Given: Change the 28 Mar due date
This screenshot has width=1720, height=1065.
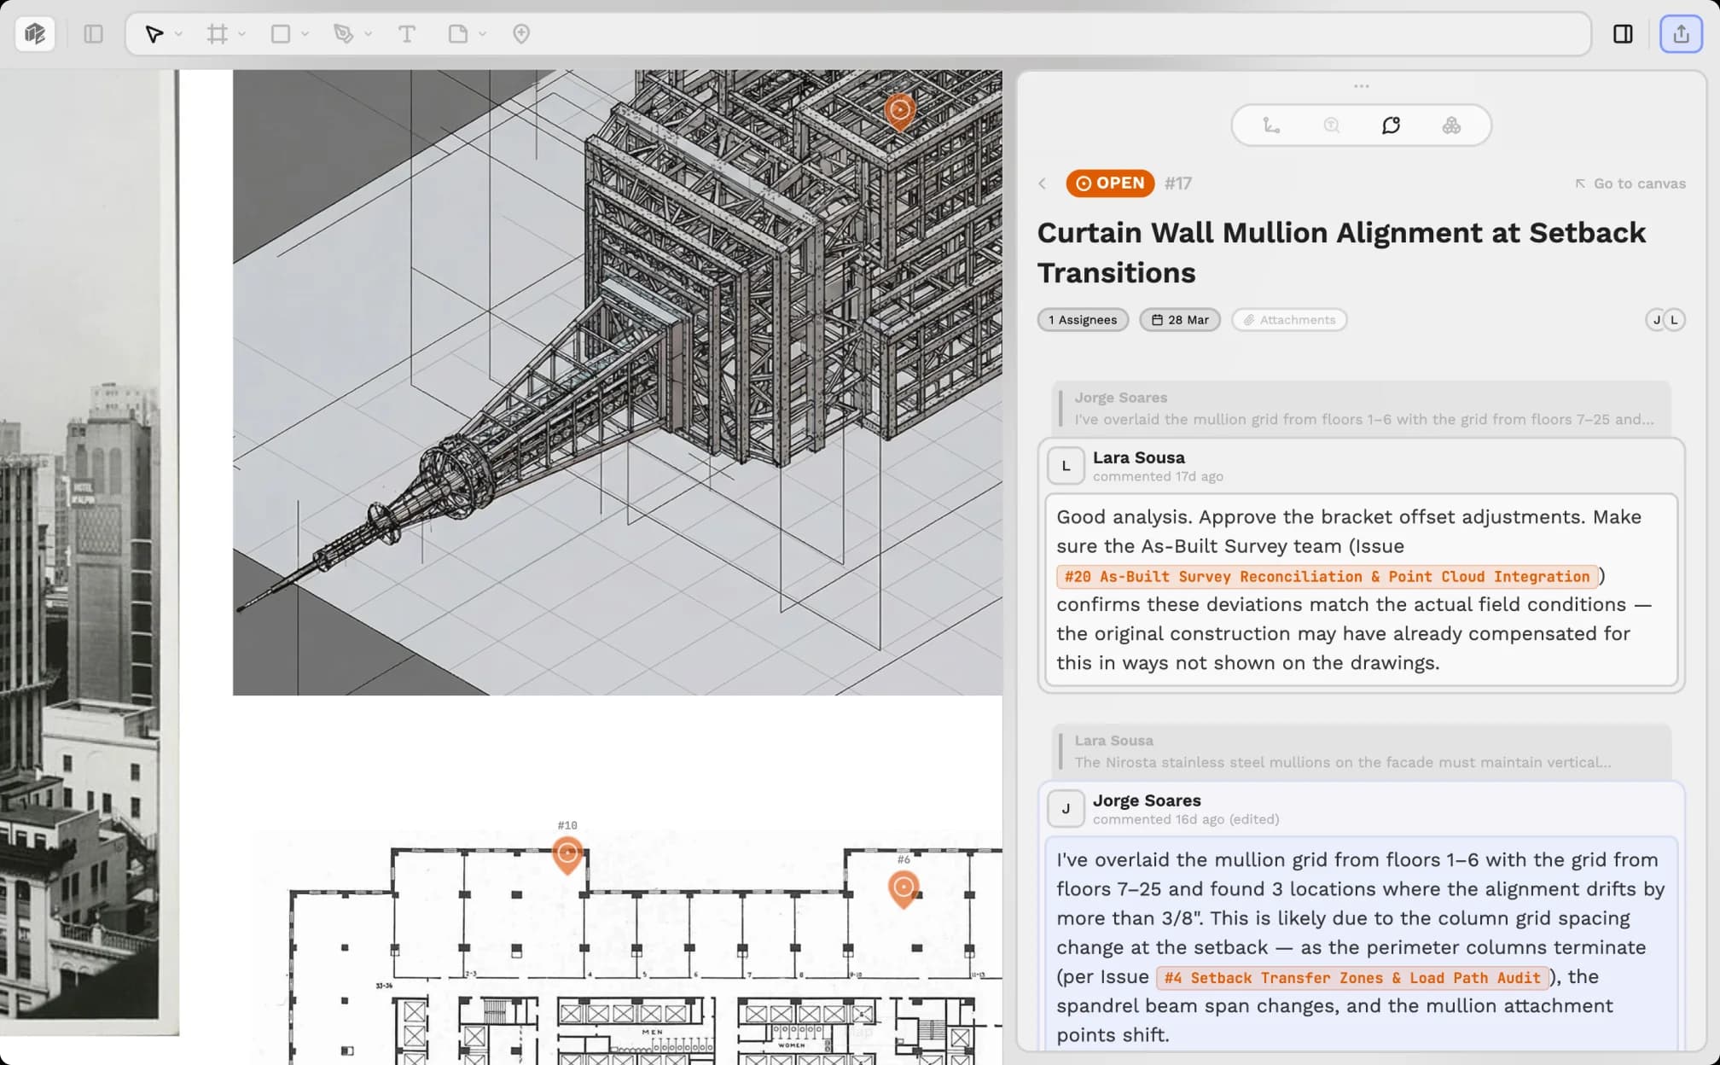Looking at the screenshot, I should pyautogui.click(x=1179, y=319).
